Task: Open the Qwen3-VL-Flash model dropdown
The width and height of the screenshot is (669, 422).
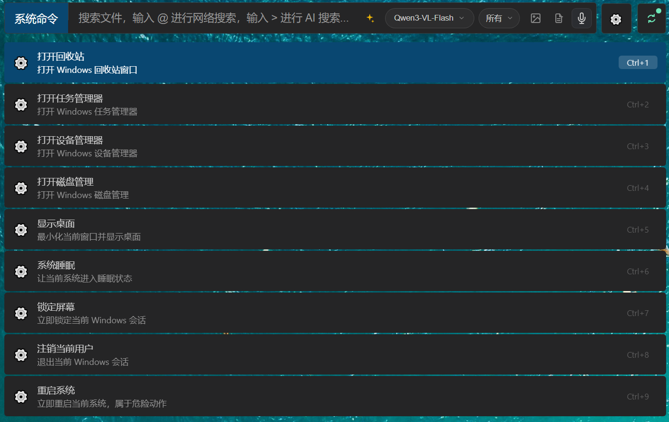Action: (x=429, y=18)
